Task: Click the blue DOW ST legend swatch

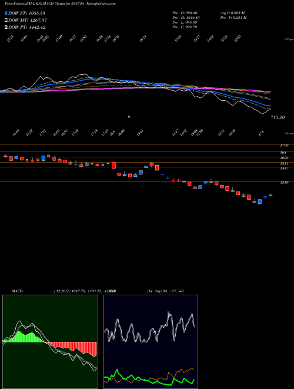Action: point(6,13)
